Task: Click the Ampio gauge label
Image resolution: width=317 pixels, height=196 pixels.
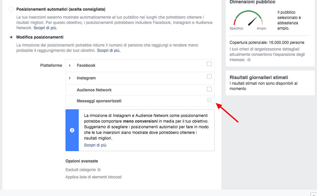Action: [x=262, y=29]
